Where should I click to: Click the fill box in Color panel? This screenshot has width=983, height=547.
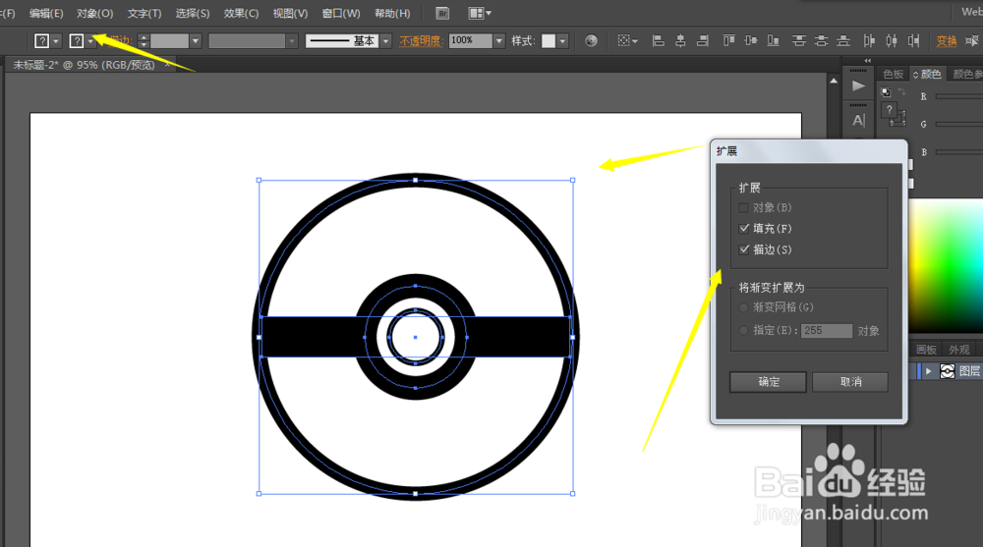889,111
